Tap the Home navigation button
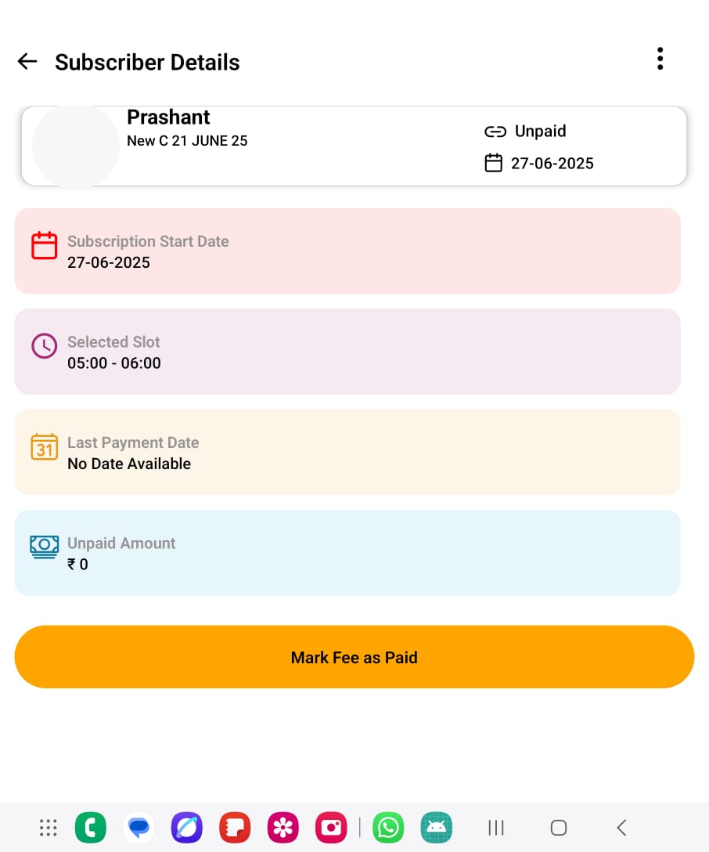The image size is (709, 852). point(559,828)
